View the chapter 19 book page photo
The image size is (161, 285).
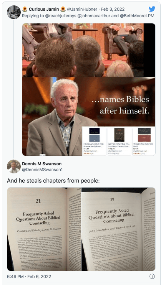click(x=119, y=229)
